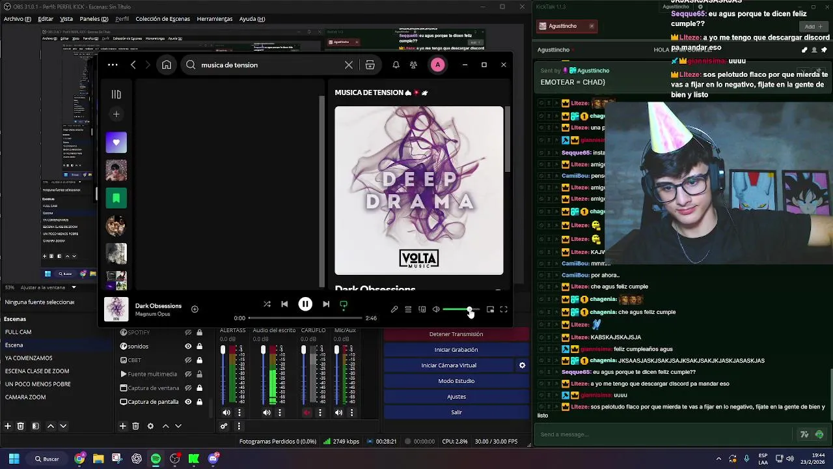Open OBS Vista menu
Image resolution: width=833 pixels, height=469 pixels.
coord(66,19)
